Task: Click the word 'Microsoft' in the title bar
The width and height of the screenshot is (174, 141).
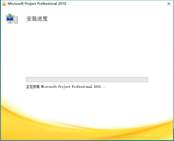Action: click(x=15, y=4)
